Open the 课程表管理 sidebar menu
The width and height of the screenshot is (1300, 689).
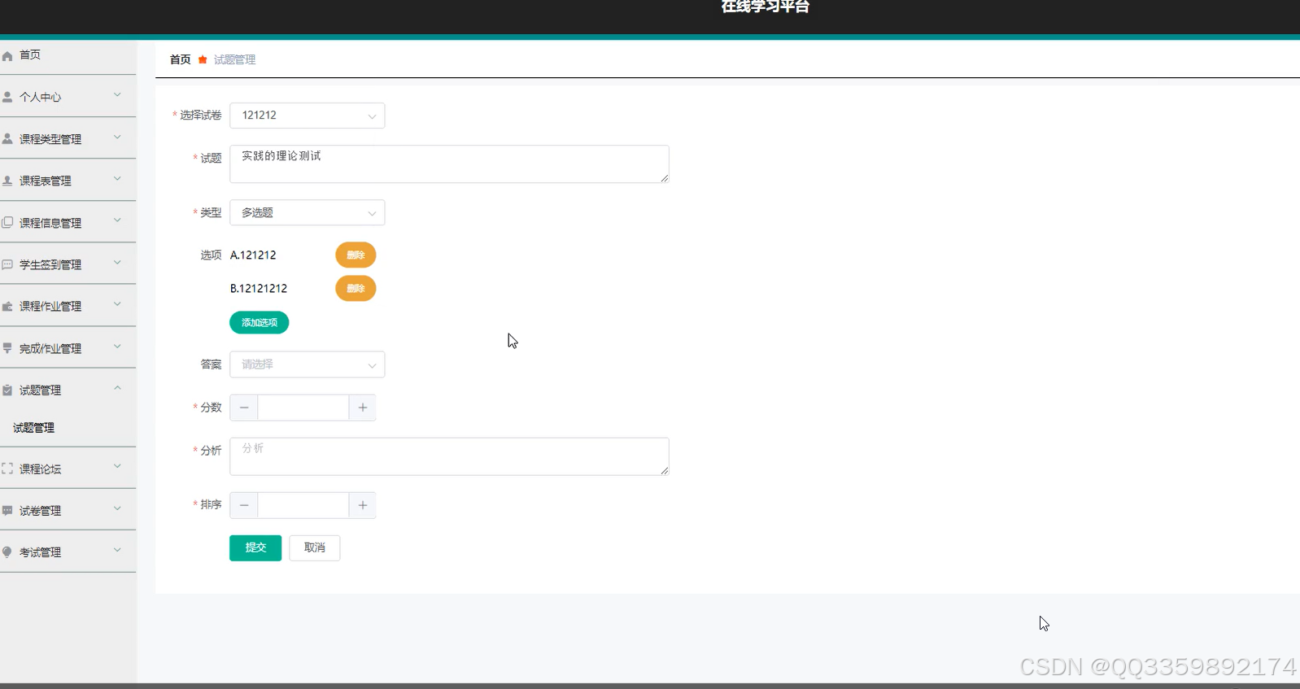click(68, 181)
